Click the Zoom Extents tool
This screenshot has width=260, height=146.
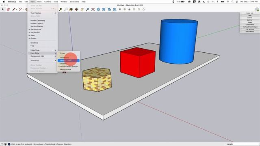click(x=93, y=9)
